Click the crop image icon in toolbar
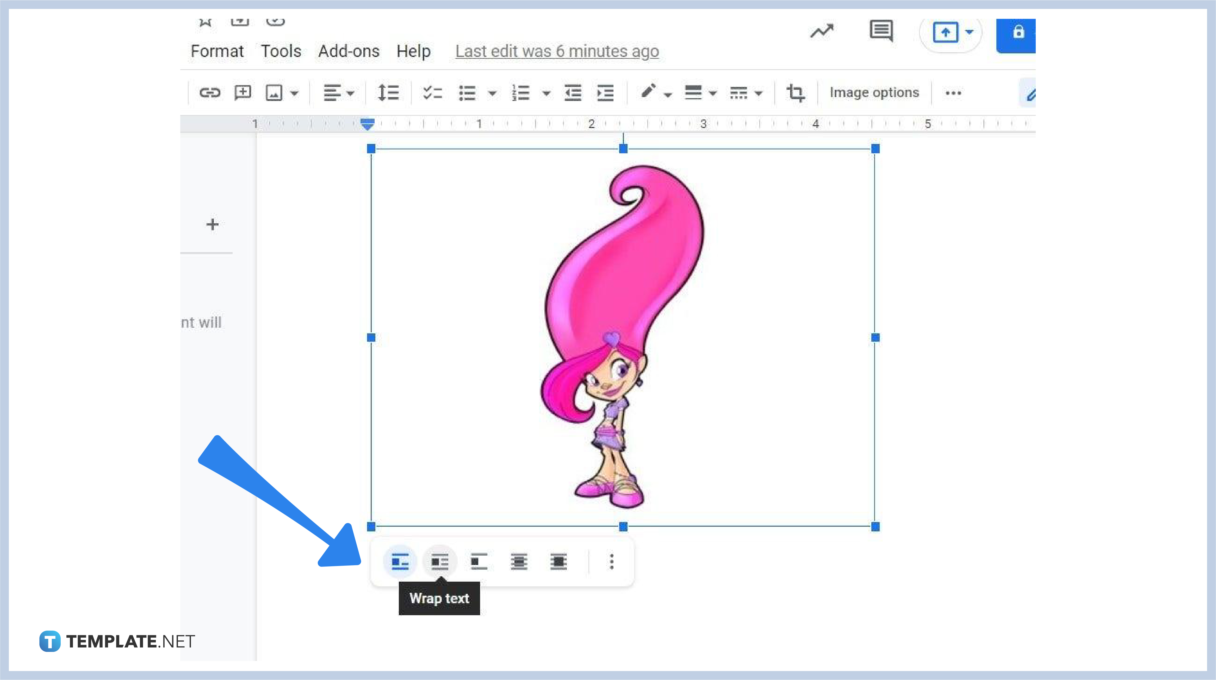The image size is (1216, 680). [794, 93]
